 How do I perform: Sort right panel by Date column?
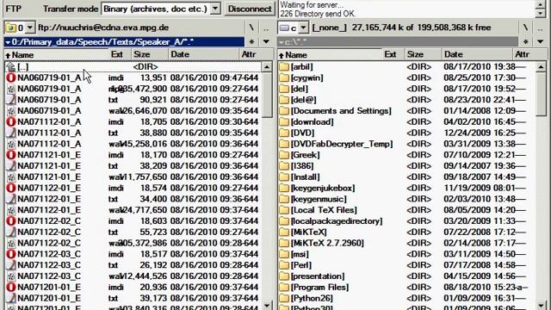pyautogui.click(x=476, y=54)
